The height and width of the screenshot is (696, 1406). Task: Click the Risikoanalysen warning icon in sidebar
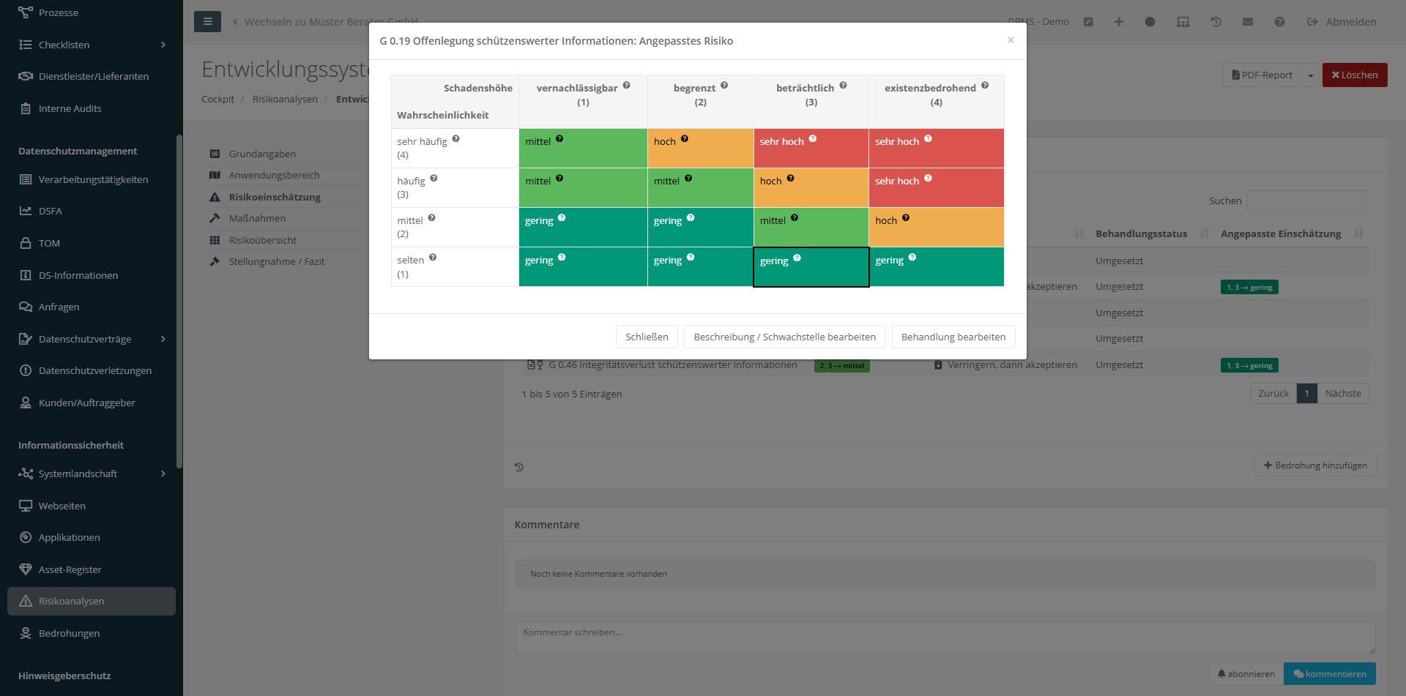[x=26, y=601]
